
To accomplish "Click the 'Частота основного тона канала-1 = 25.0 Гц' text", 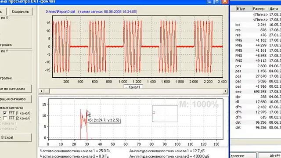I will point(75,151).
